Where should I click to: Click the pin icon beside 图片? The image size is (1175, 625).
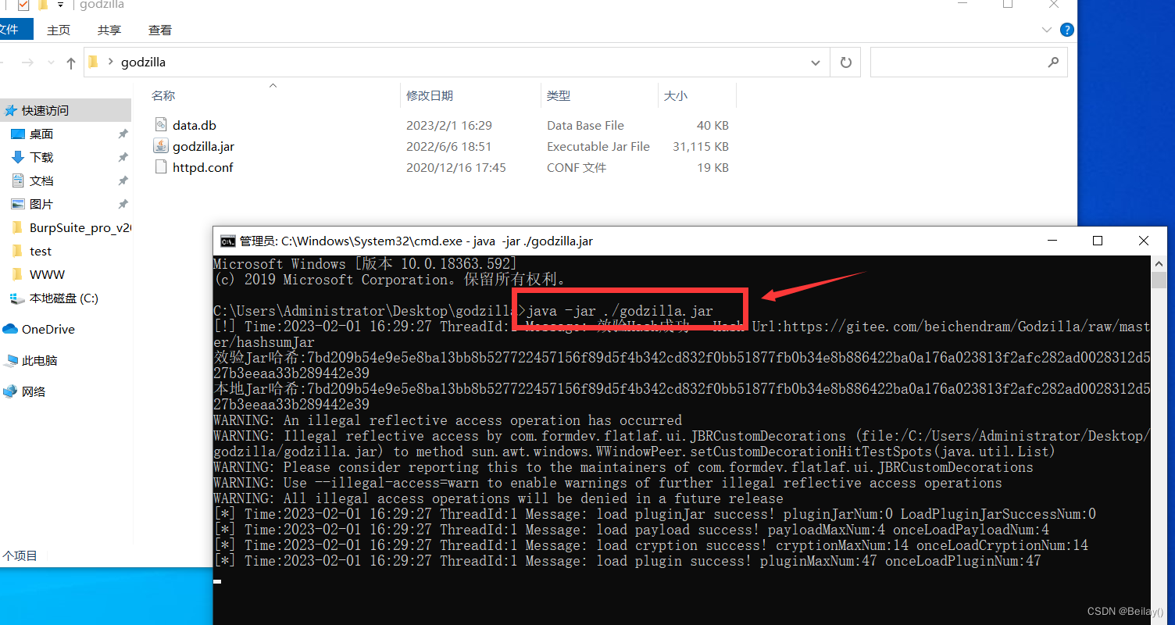[x=123, y=205]
